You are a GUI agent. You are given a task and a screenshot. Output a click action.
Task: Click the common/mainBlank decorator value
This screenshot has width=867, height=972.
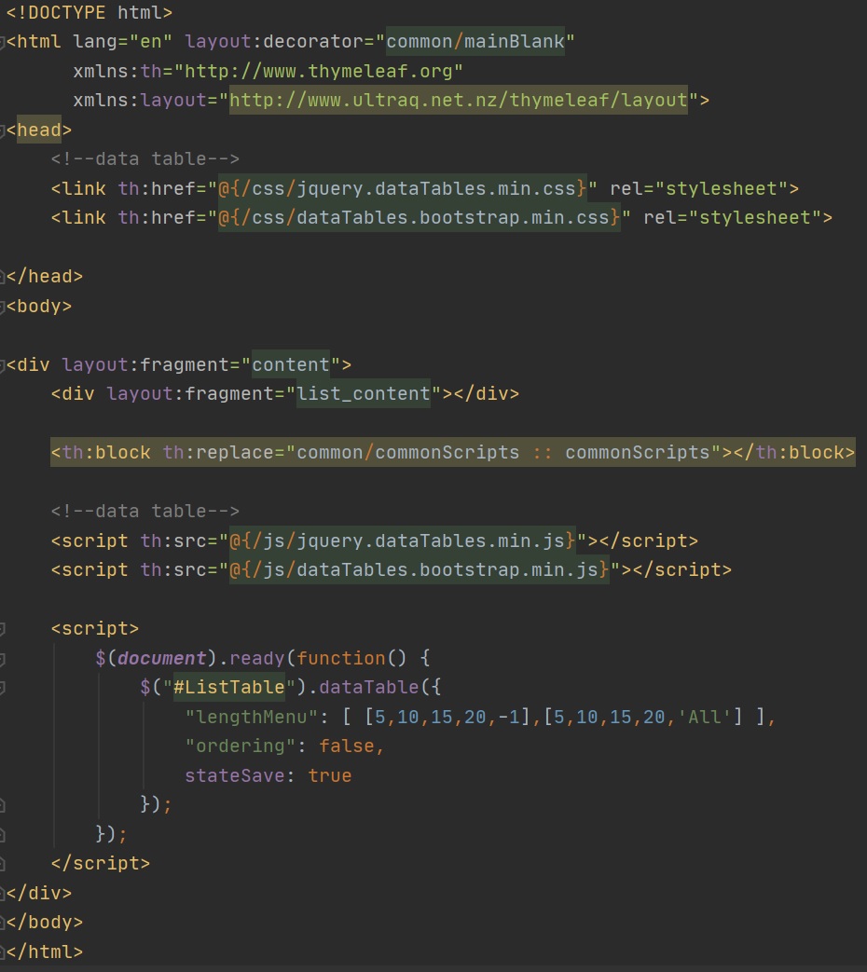[475, 42]
